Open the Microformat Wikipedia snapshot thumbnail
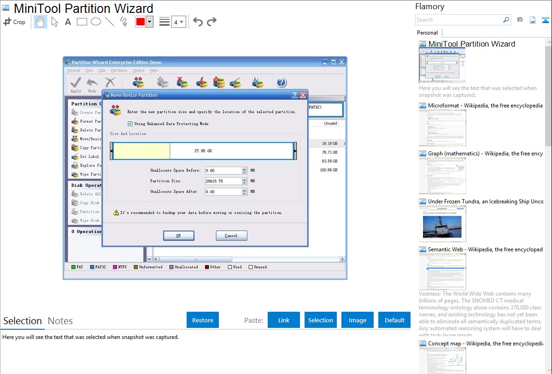Screen dimensions: 552x374 pos(442,128)
